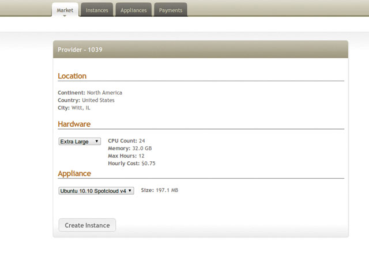The width and height of the screenshot is (369, 261).
Task: Open the Instances tab
Action: tap(96, 10)
